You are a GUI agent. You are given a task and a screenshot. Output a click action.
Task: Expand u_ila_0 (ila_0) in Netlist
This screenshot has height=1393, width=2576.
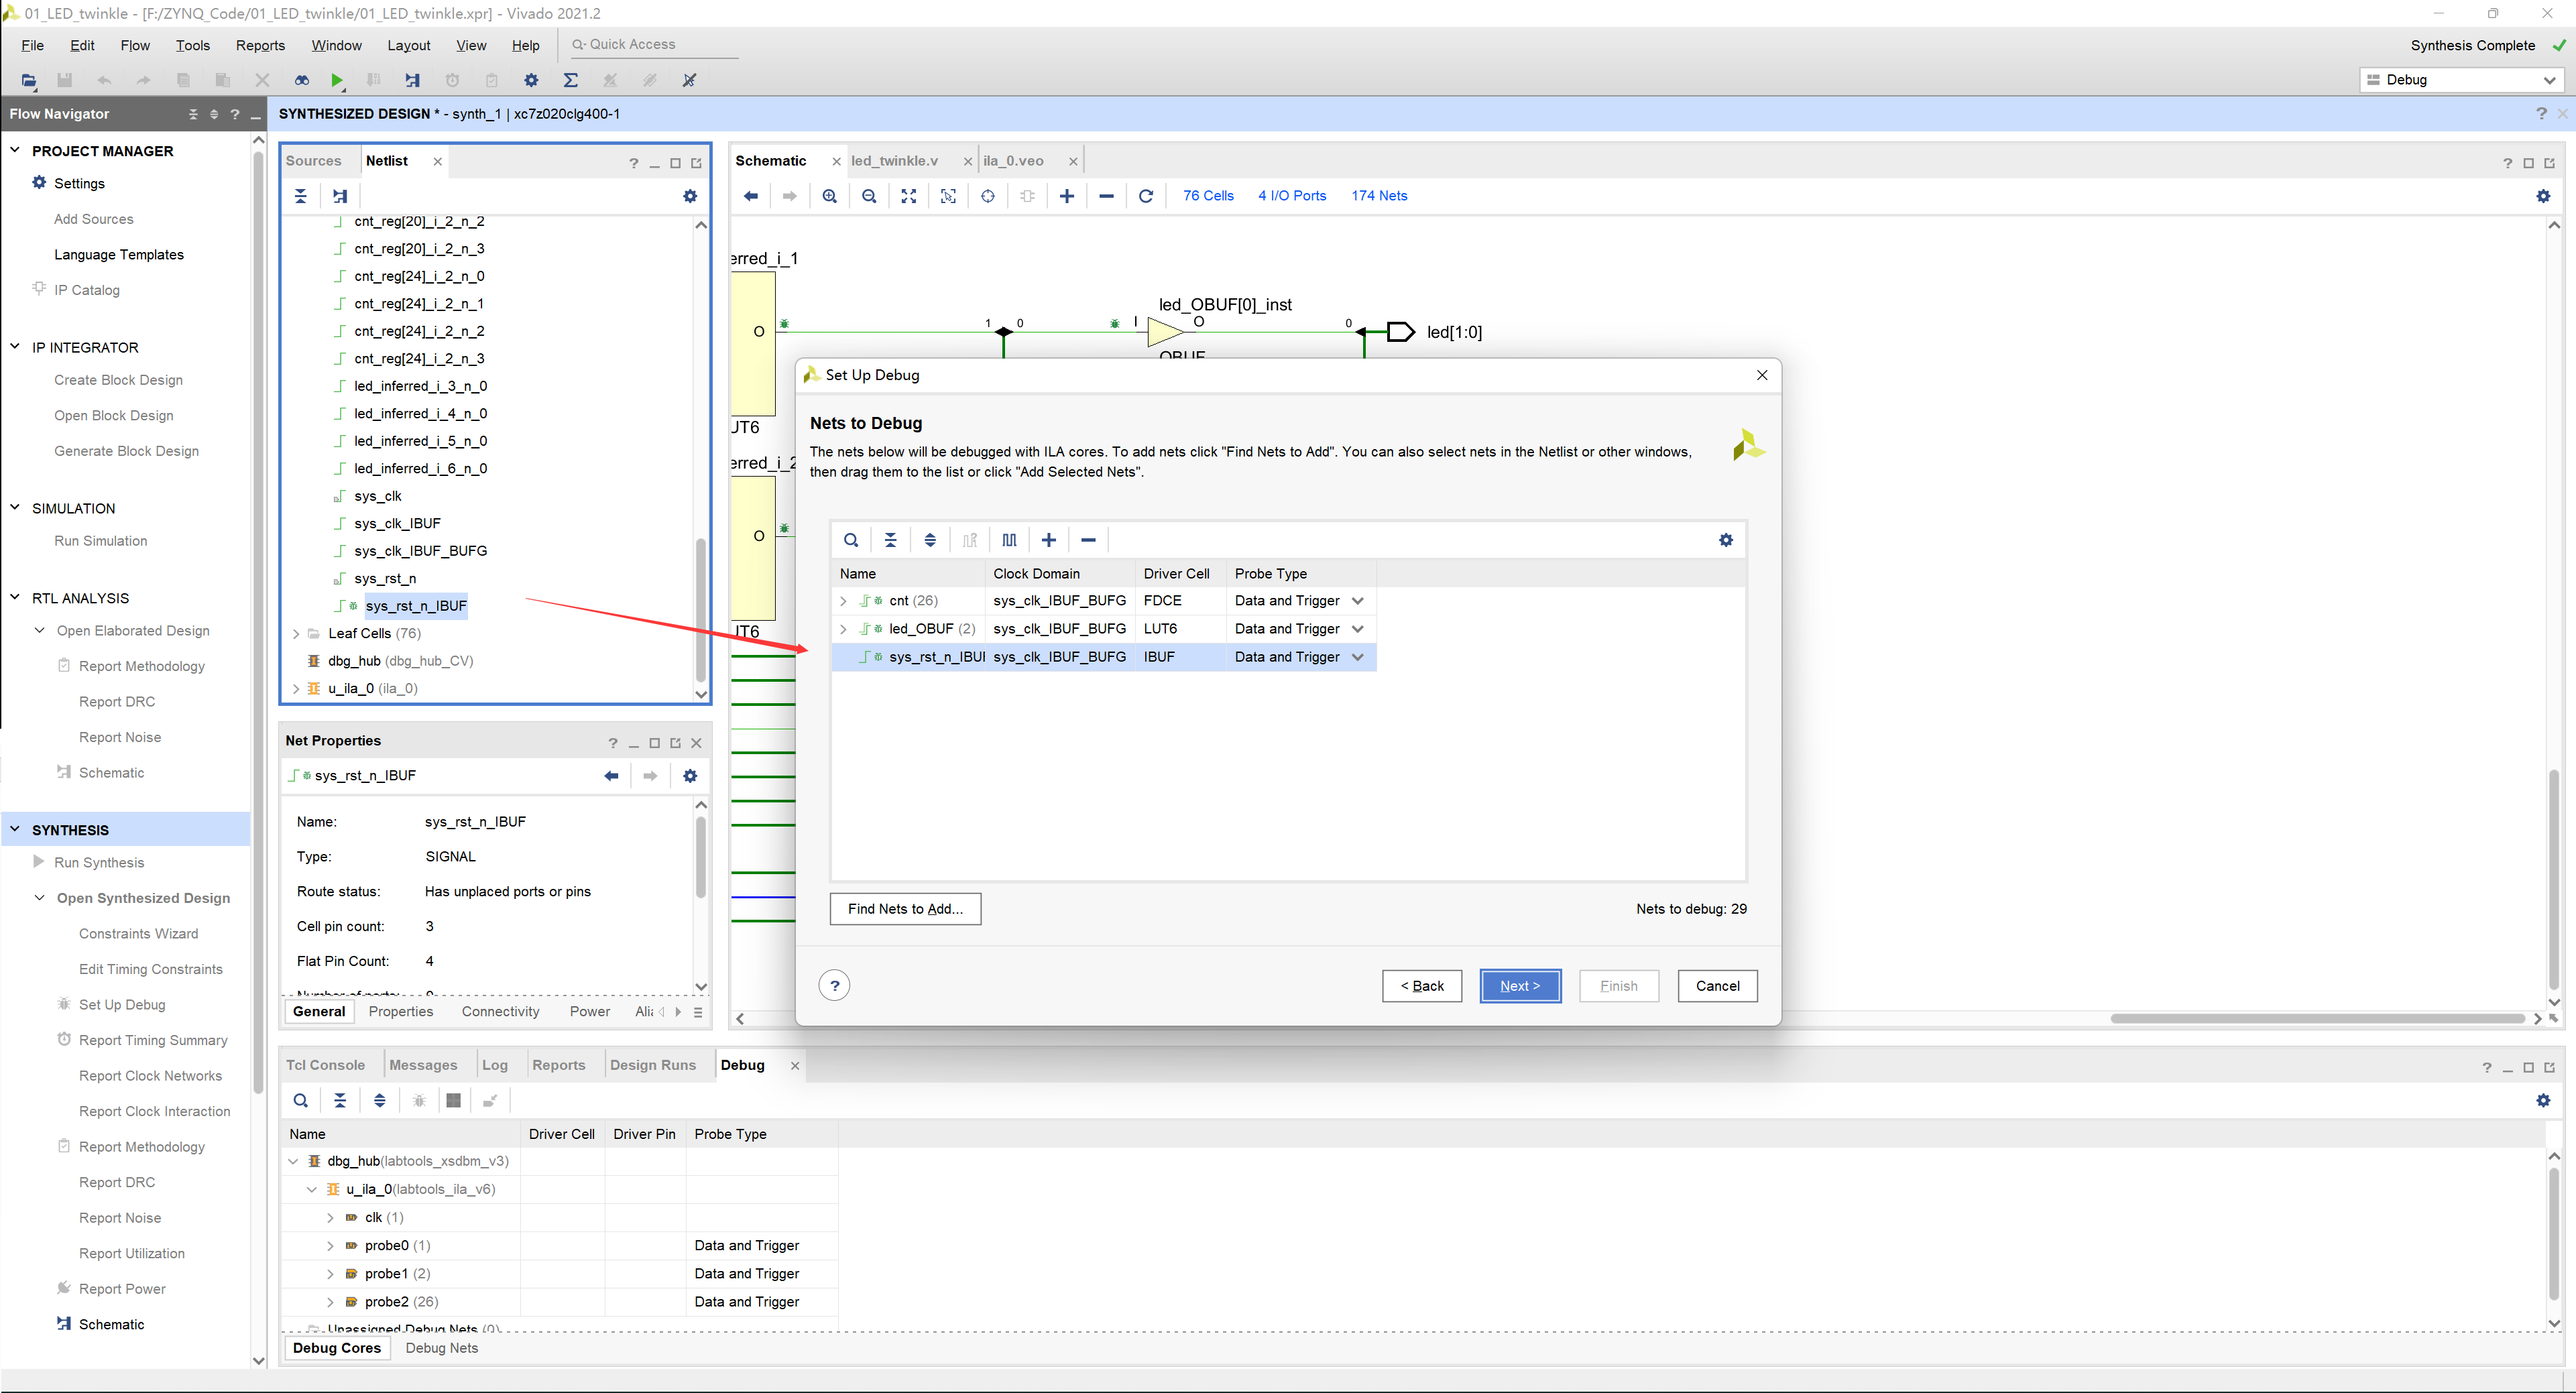[x=296, y=689]
